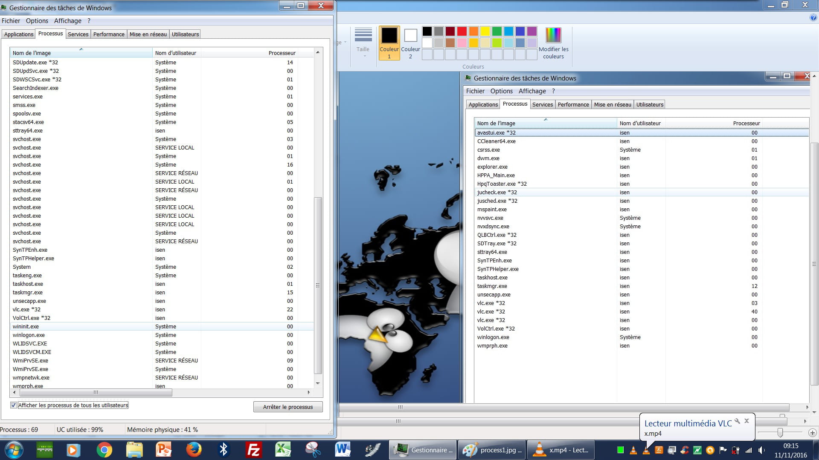Screen dimensions: 819x460
Task: Select the WLIDSVC.EXE process row
Action: (x=162, y=343)
